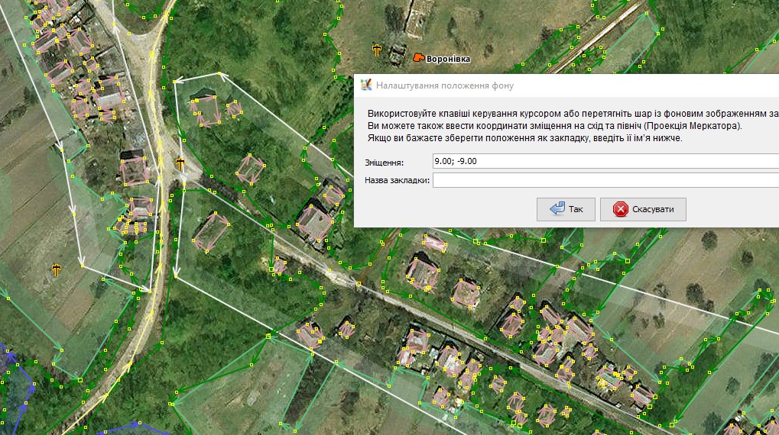Click the blue arrow icon on Так
Screen dimensions: 779x435
pyautogui.click(x=557, y=209)
